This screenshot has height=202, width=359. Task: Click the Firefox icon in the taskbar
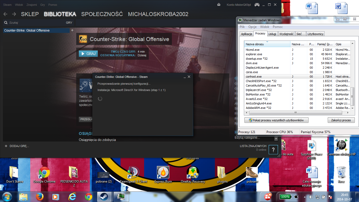coord(39,196)
